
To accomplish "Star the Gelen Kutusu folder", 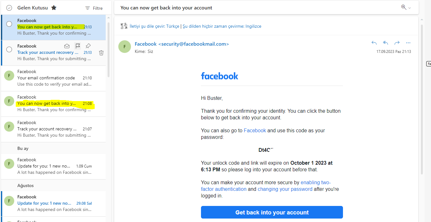I will (54, 8).
